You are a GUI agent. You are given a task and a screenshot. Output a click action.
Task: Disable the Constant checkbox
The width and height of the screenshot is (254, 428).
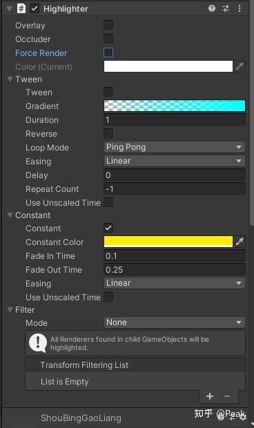pos(108,228)
